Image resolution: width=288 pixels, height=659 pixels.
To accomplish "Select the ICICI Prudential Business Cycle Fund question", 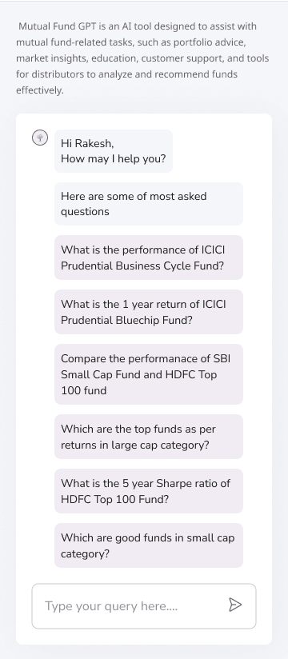I will click(149, 258).
